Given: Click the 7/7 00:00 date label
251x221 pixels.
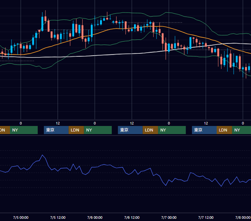Looking at the screenshot, I should [169, 217].
